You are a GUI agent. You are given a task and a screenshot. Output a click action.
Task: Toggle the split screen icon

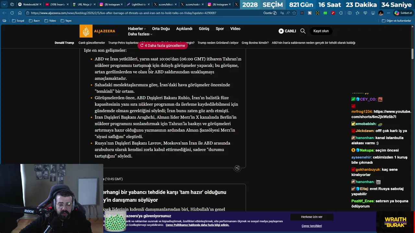point(350,13)
